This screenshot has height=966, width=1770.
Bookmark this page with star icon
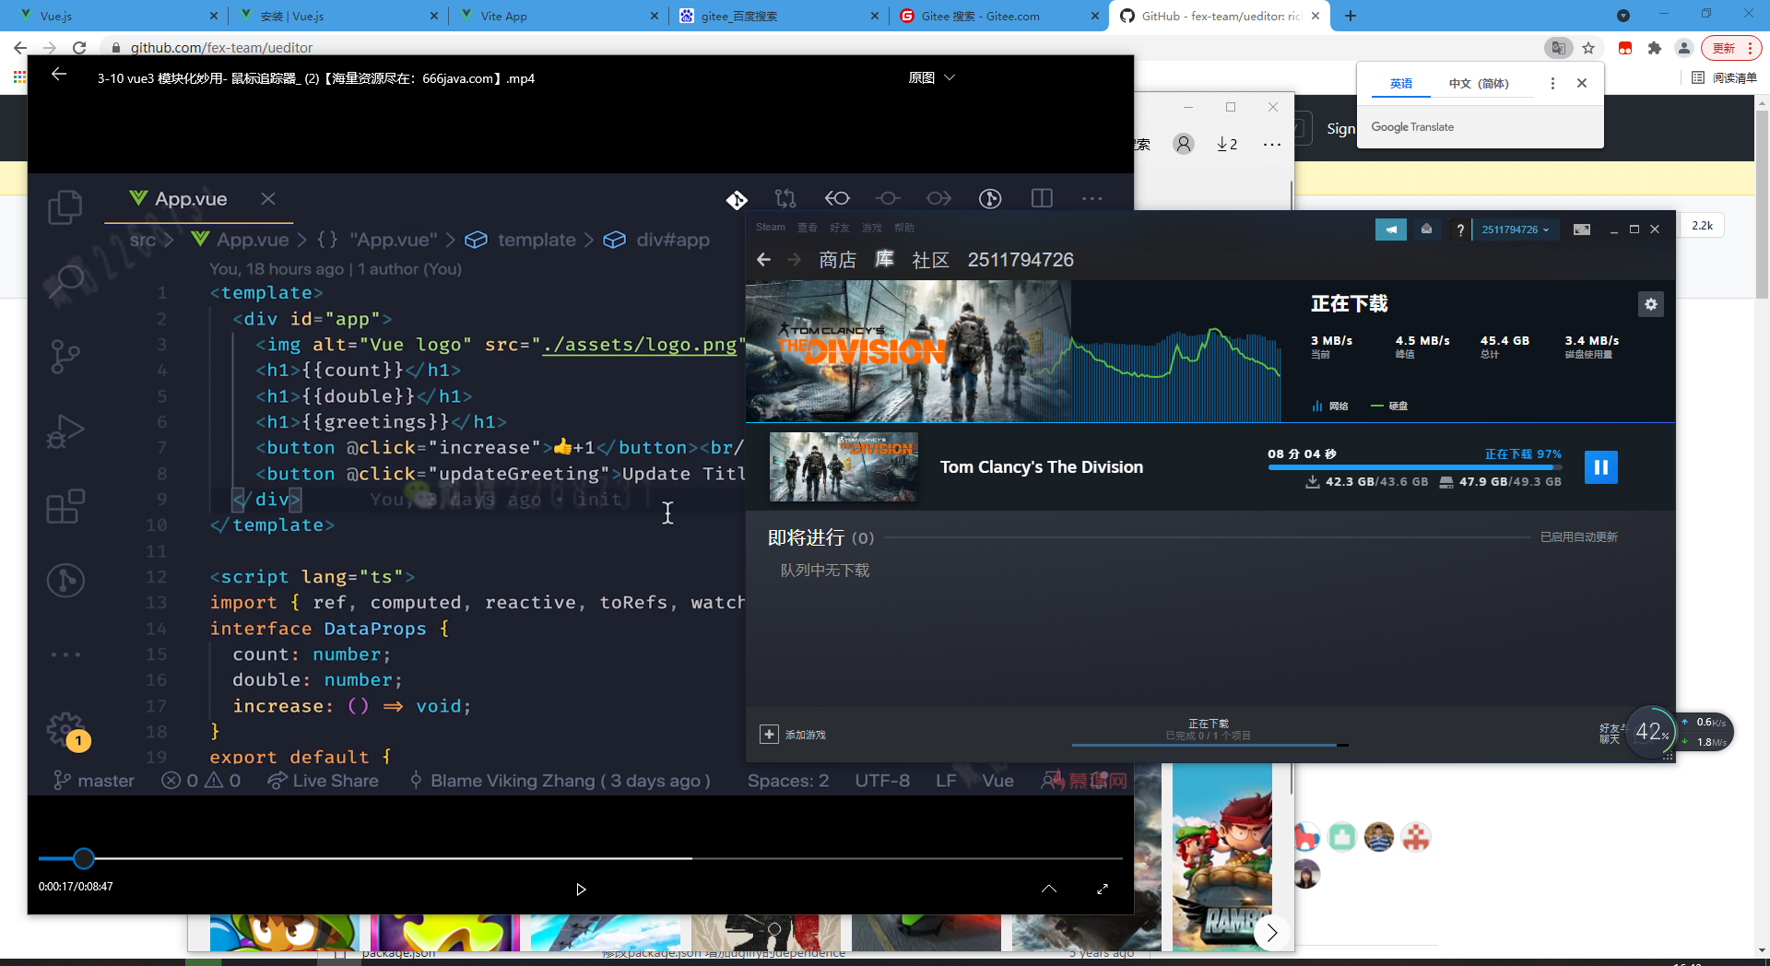click(x=1588, y=48)
